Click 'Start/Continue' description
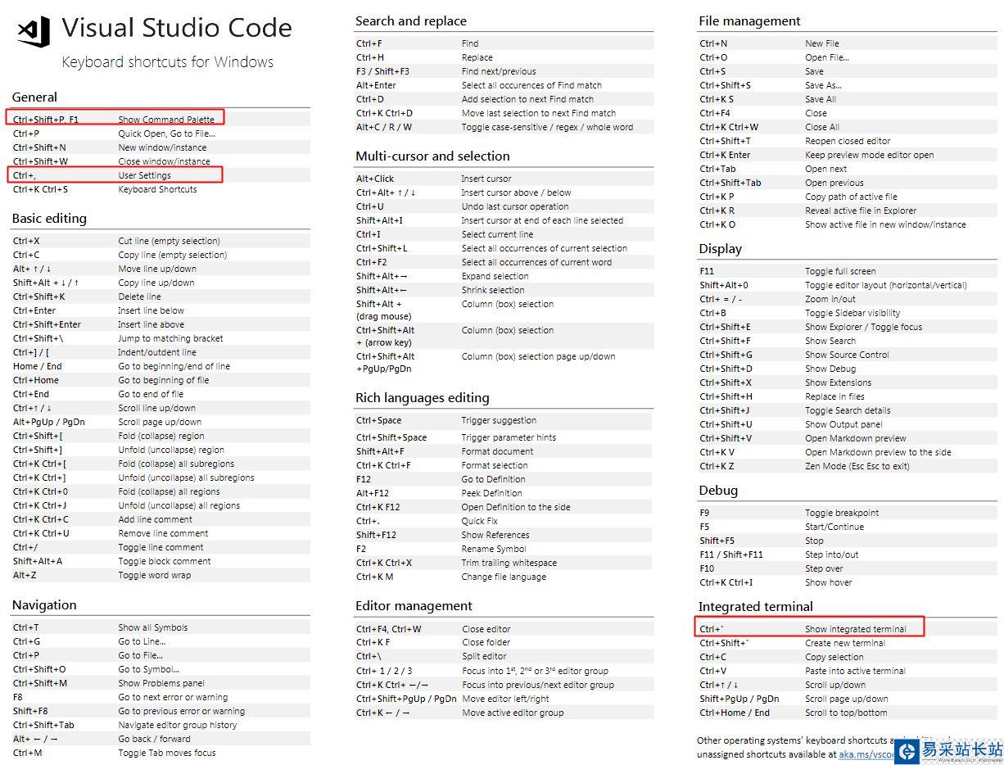 click(834, 527)
